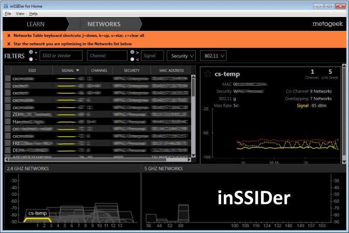Click the metageek logo
The height and width of the screenshot is (233, 349).
(x=328, y=24)
